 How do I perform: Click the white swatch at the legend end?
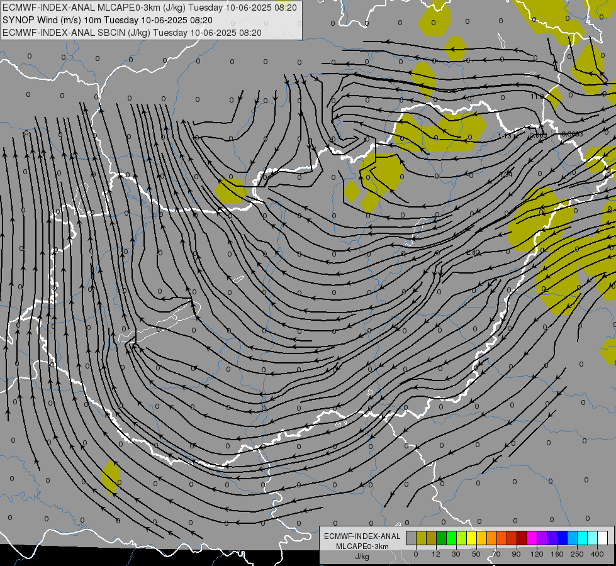603,538
